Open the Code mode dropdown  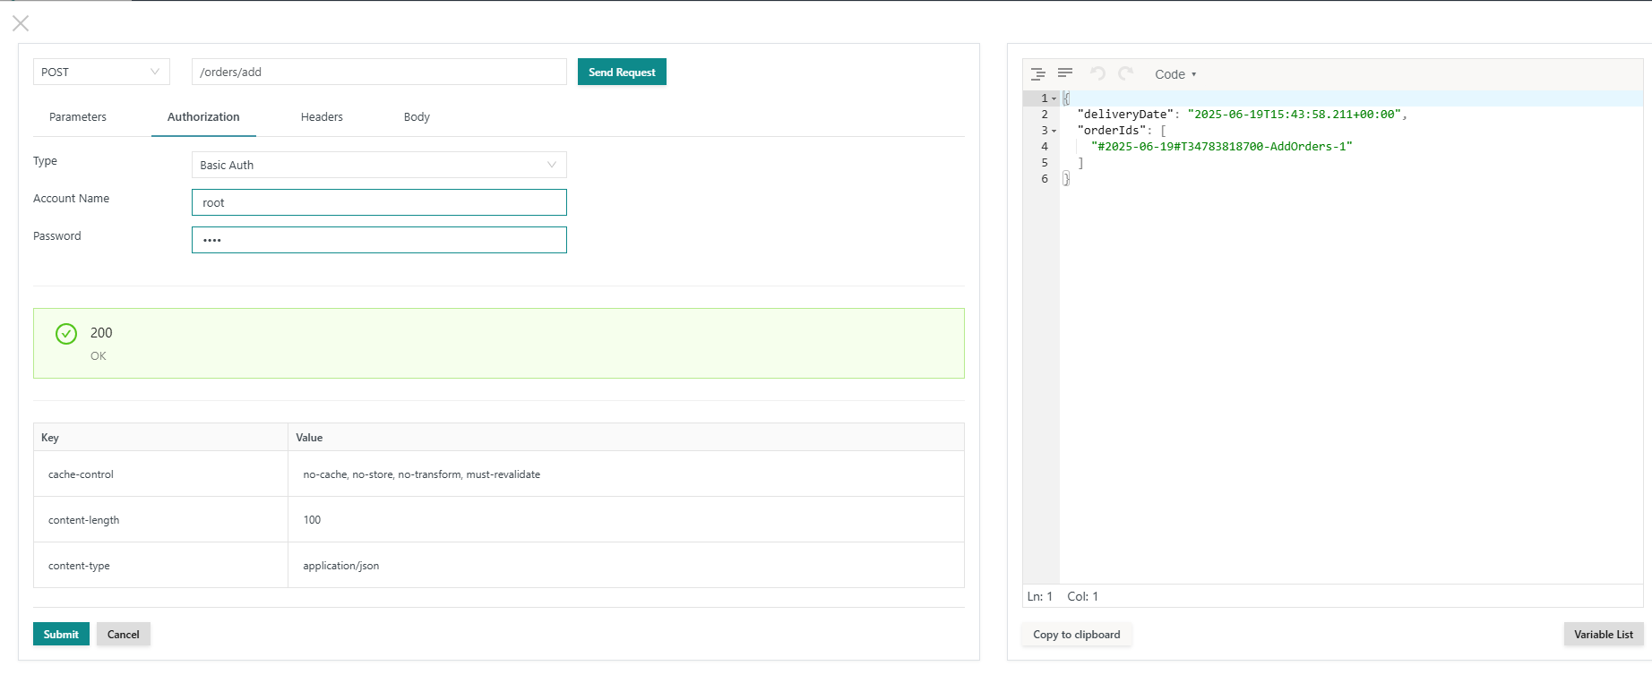click(x=1175, y=74)
